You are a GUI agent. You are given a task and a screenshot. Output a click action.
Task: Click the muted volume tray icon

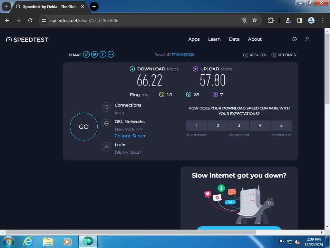(297, 242)
